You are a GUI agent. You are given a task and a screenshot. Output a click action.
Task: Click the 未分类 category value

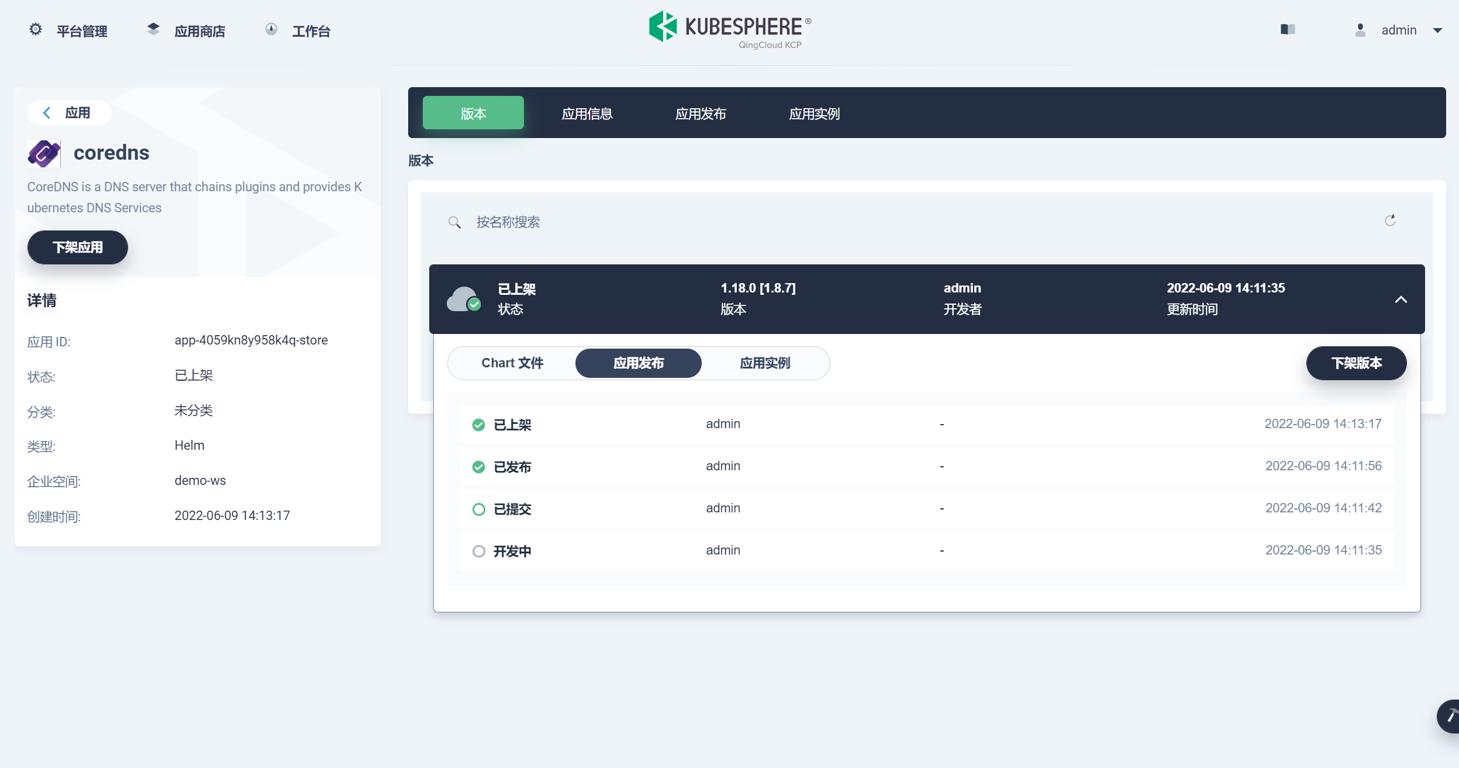194,410
